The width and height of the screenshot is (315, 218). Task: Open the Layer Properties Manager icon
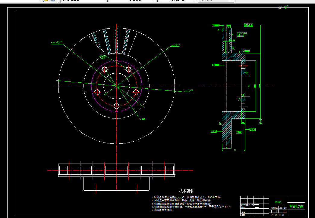(46, 0)
